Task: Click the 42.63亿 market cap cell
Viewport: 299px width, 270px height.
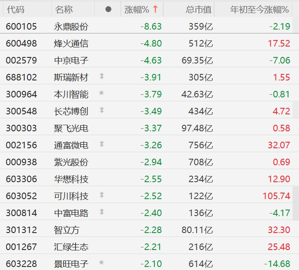Action: pos(197,94)
